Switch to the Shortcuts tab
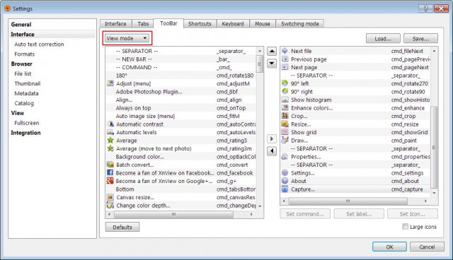 [200, 23]
